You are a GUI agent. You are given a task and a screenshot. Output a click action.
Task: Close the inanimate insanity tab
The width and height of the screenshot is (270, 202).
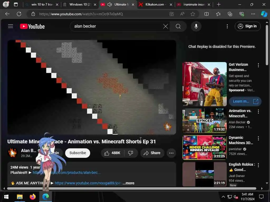pos(209,5)
